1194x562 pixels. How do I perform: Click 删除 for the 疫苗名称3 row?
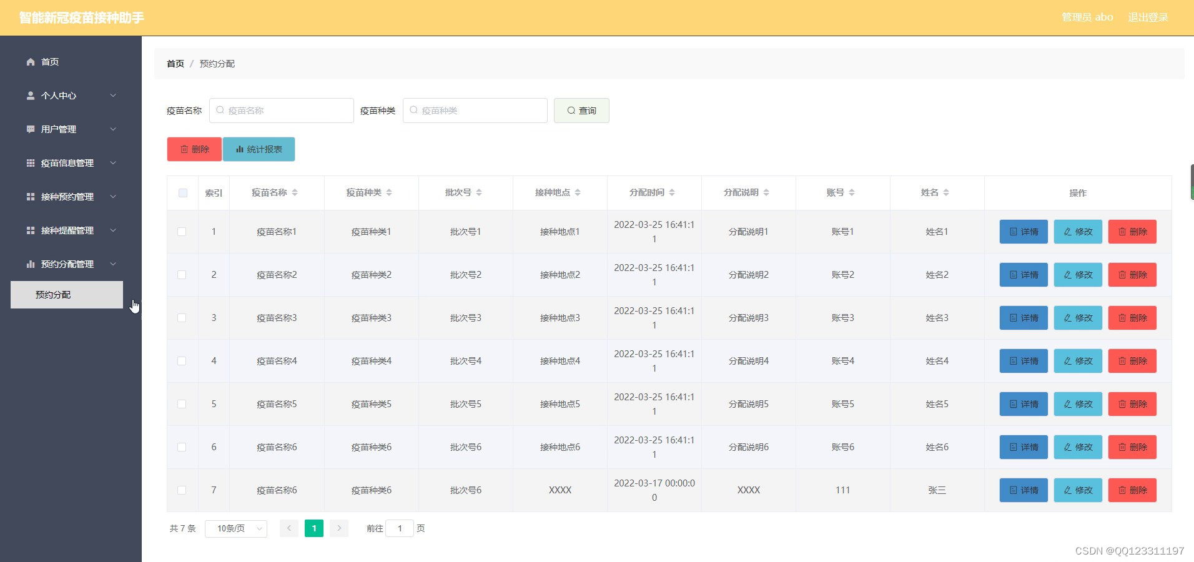(1132, 318)
